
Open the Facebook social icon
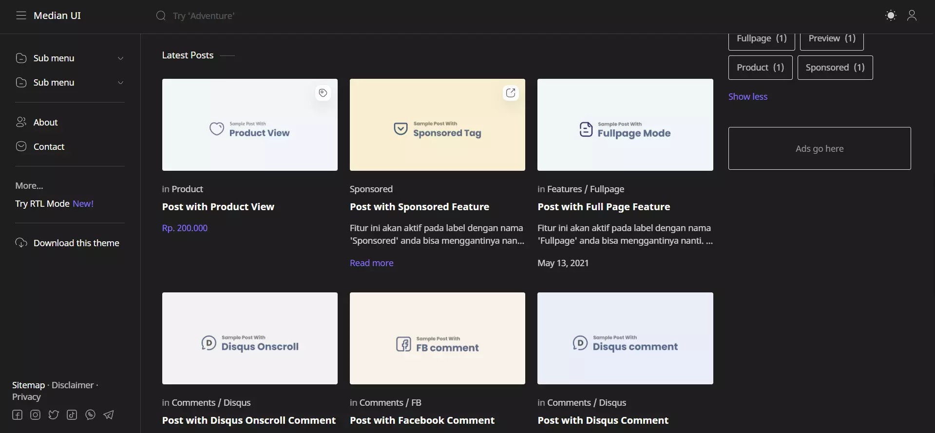click(x=17, y=415)
